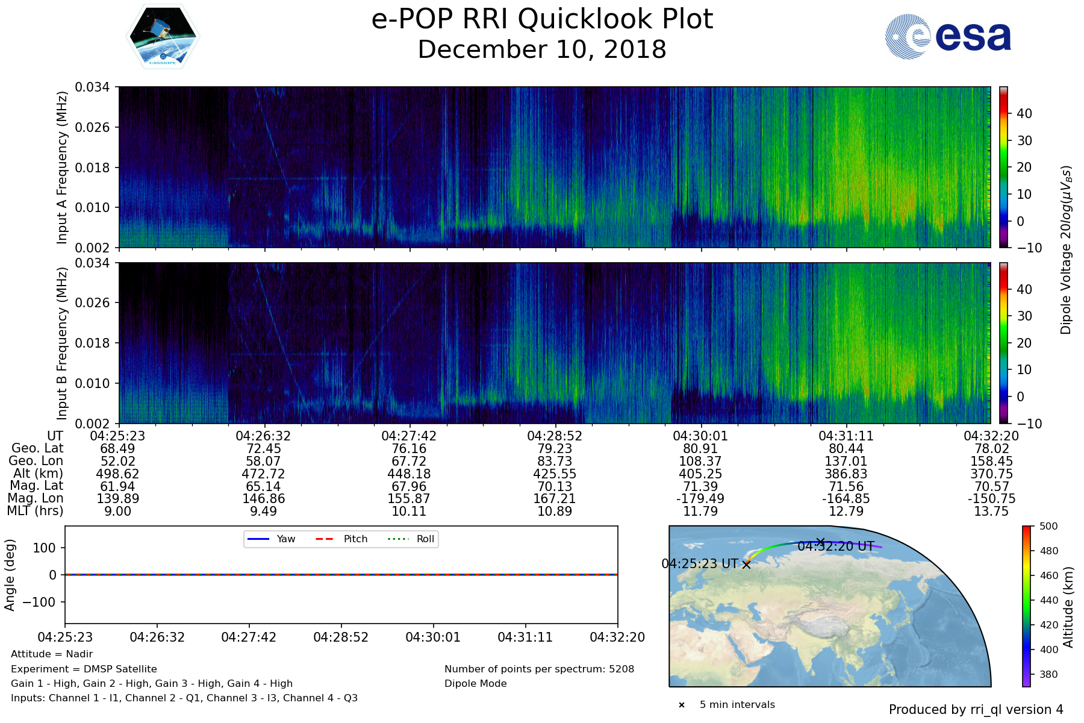Viewport: 1084px width, 723px height.
Task: Click the 04:25:23 UT start marker on map
Action: [746, 565]
